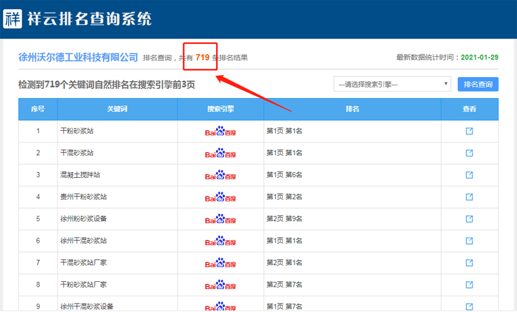
Task: Click ranking 第2页 第9名
Action: tap(284, 218)
